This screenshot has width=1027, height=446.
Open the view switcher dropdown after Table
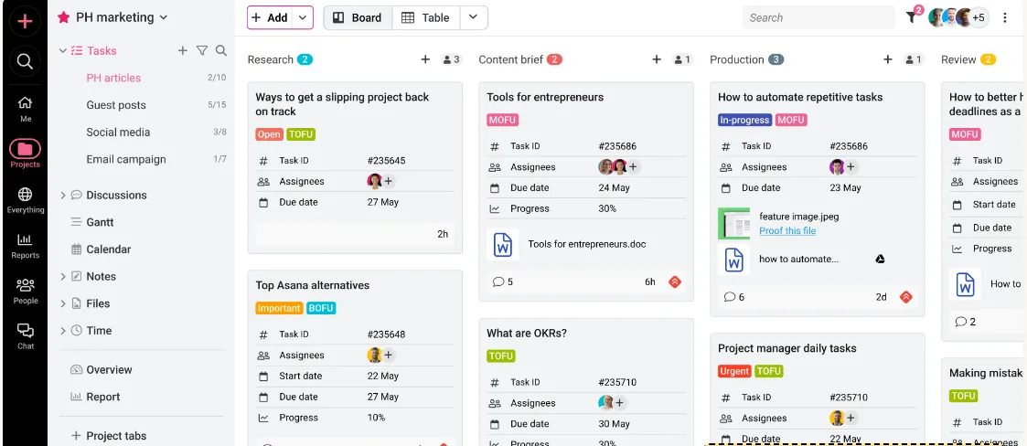[473, 17]
